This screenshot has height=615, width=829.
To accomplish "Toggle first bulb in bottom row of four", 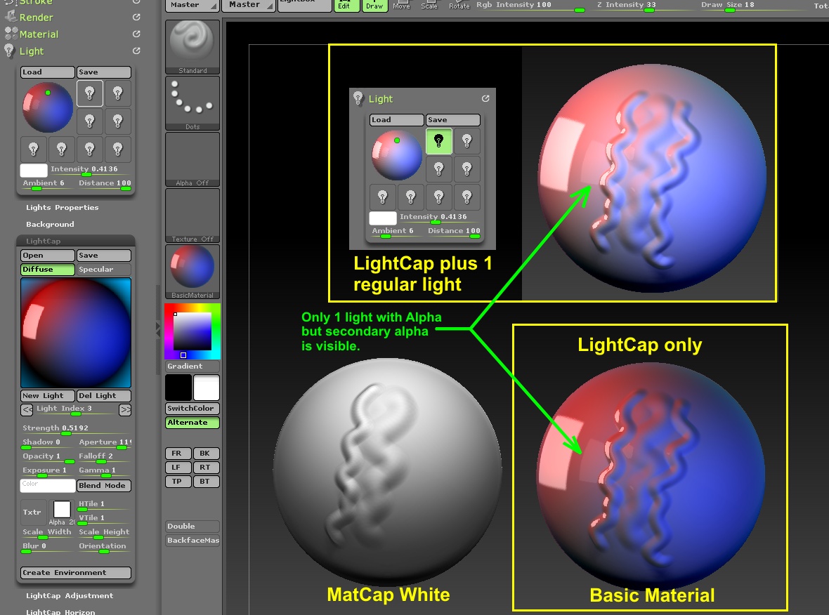I will (x=34, y=150).
